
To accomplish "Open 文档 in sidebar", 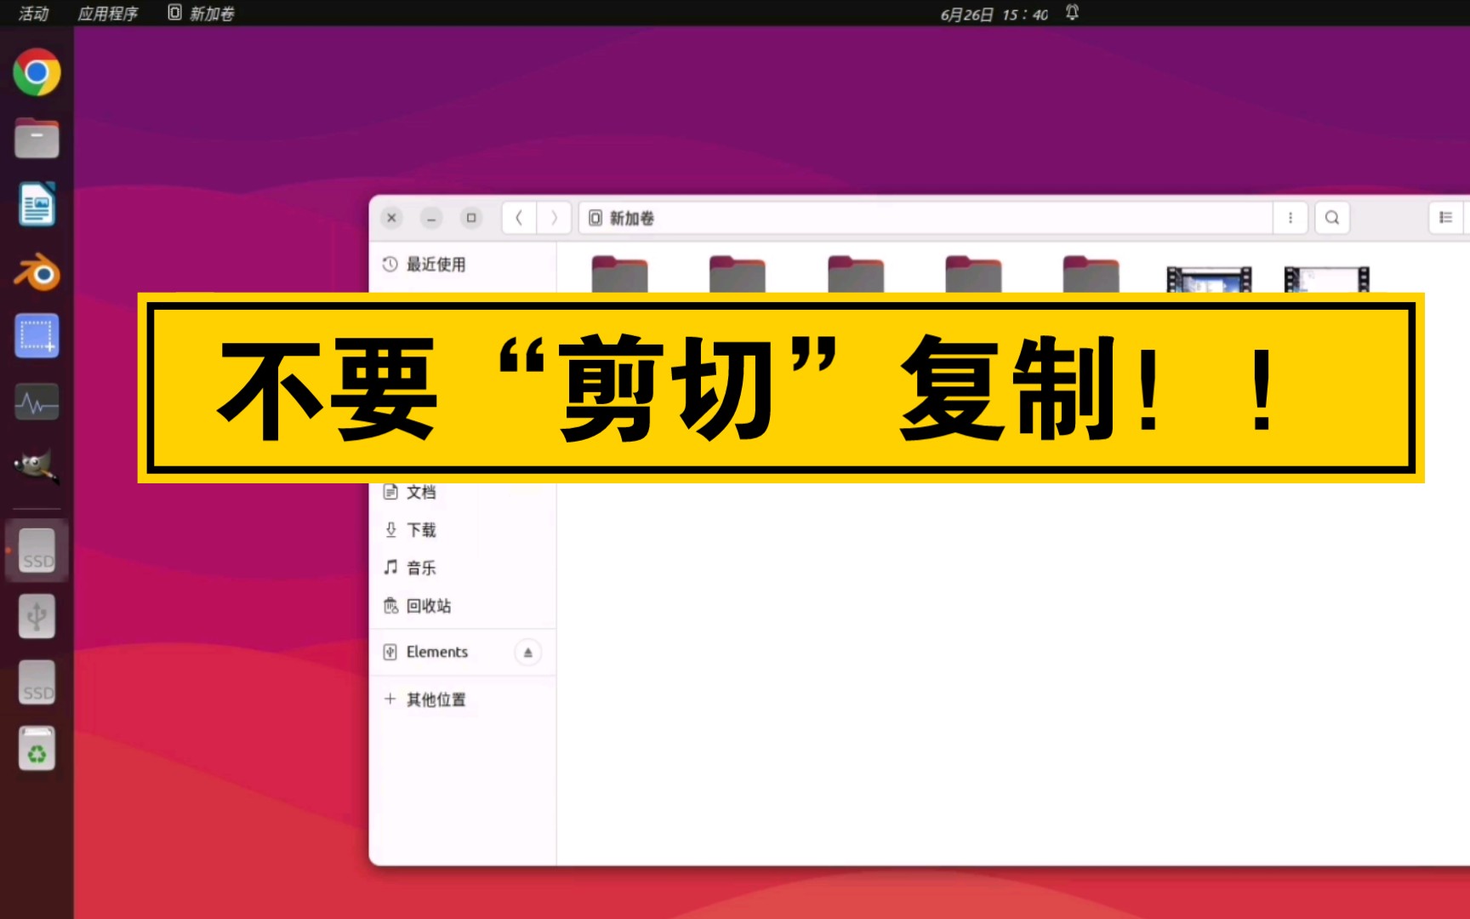I will (464, 492).
